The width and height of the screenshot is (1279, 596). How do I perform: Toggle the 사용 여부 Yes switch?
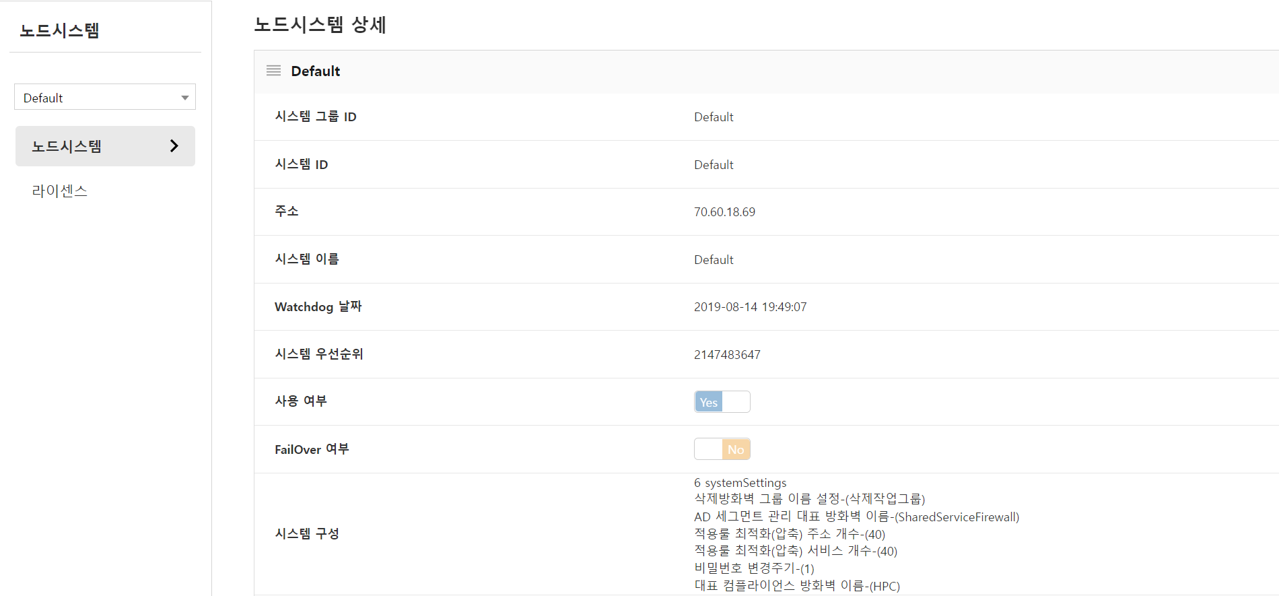(722, 402)
